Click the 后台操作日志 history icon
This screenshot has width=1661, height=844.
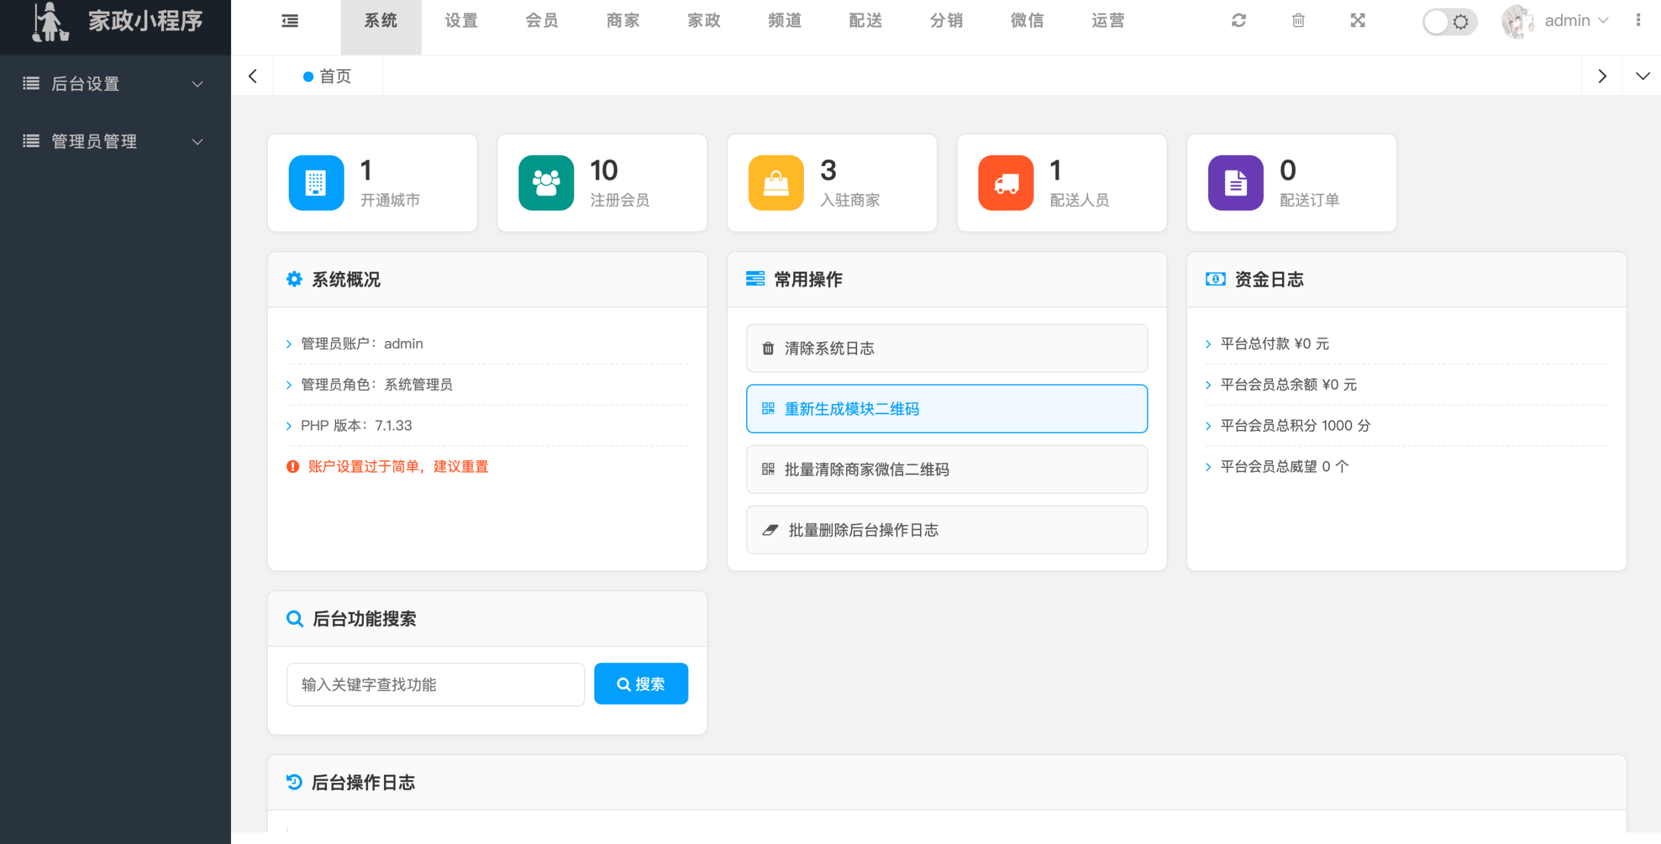pos(295,782)
